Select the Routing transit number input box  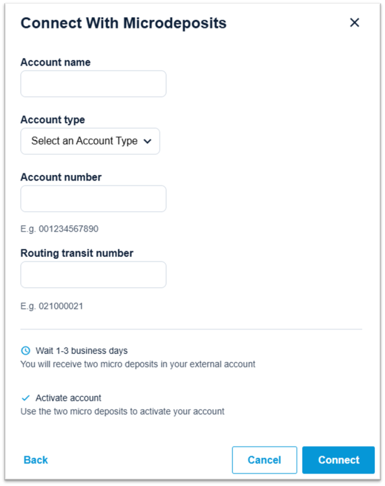coord(93,275)
